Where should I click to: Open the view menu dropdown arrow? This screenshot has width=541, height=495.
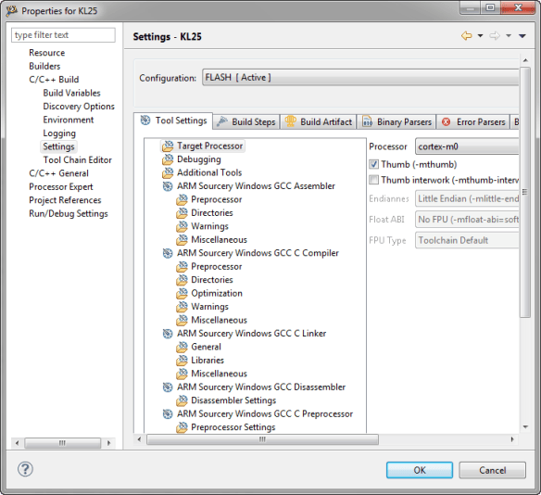(x=522, y=35)
